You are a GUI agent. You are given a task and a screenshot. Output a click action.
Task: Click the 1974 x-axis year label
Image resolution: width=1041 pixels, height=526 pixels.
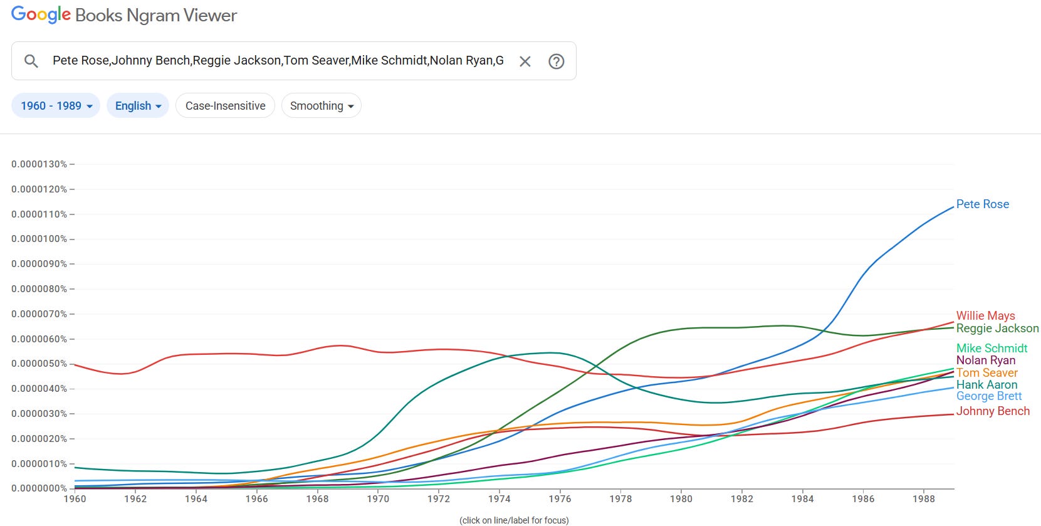coord(500,499)
